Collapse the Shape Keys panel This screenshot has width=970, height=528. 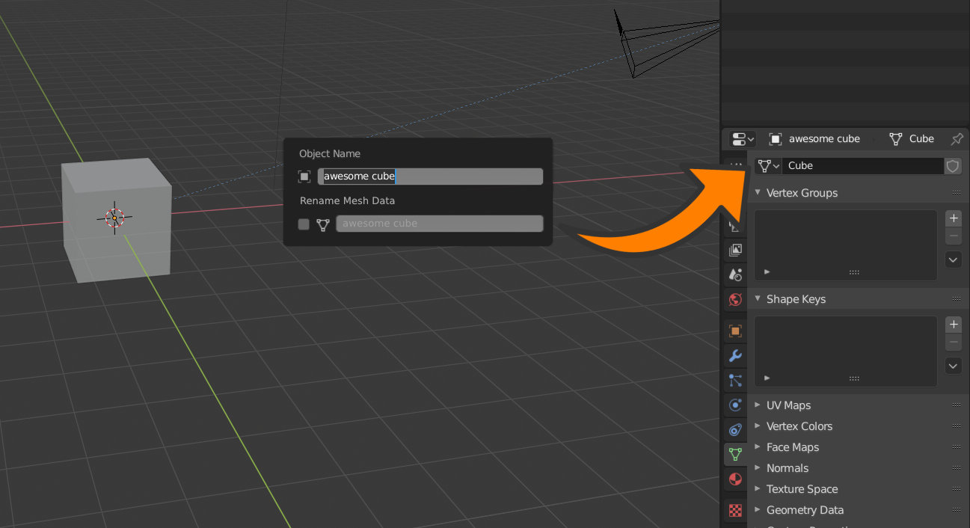[757, 299]
